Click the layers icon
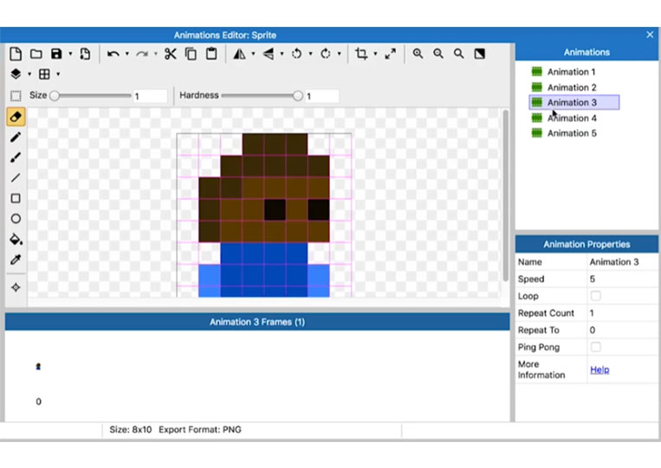Image resolution: width=661 pixels, height=468 pixels. [x=16, y=74]
